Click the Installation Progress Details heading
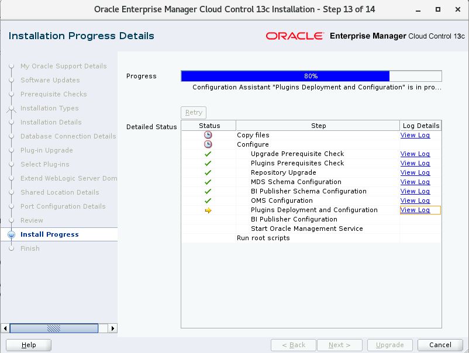This screenshot has height=353, width=469. [x=81, y=36]
